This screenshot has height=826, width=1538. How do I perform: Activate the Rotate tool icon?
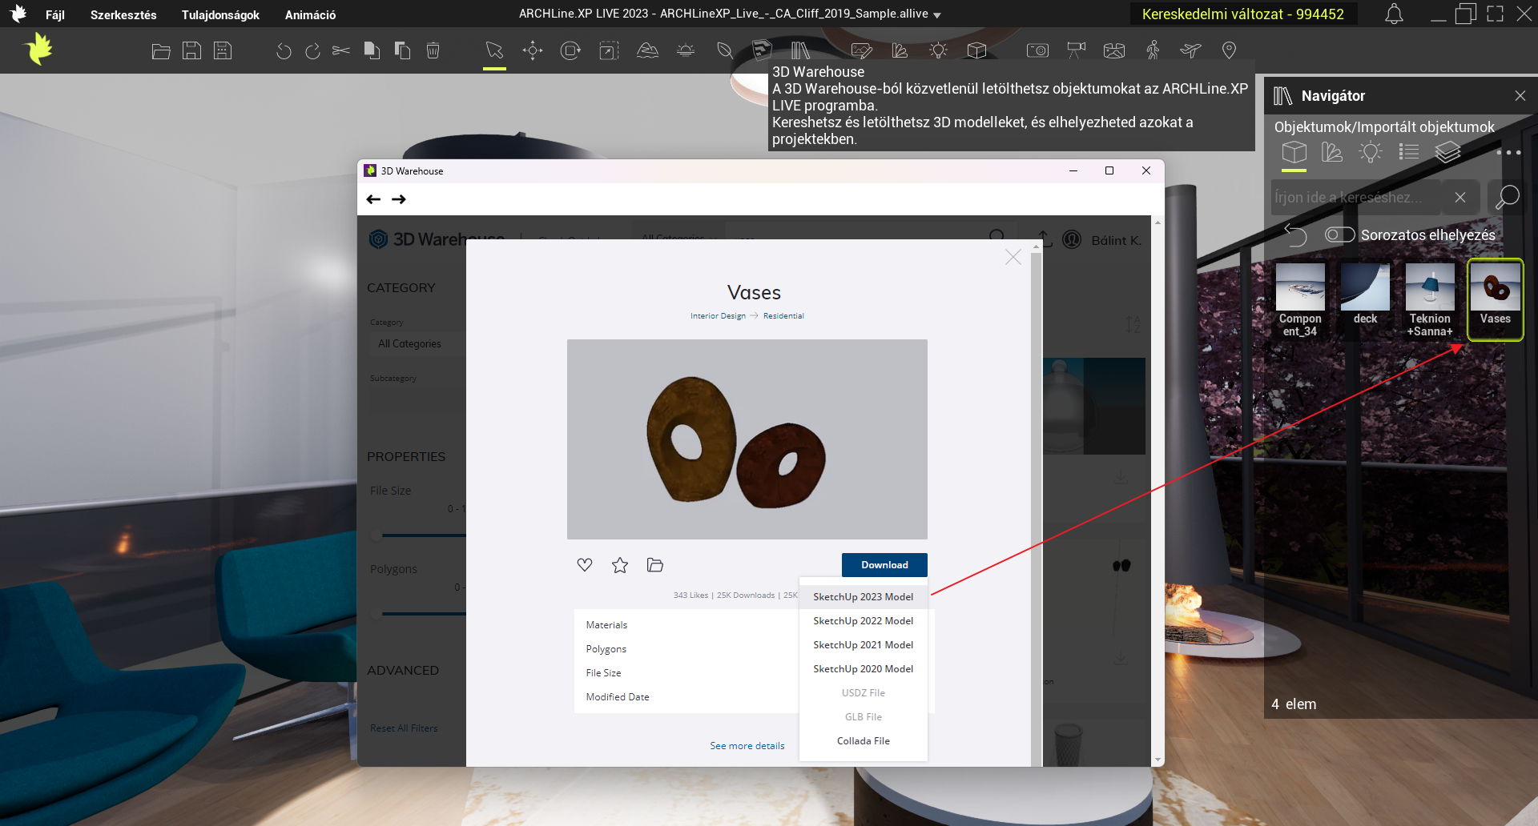point(570,51)
